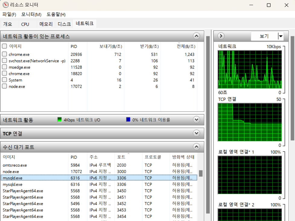Click the listening ports list scrollbar thumb
Viewport: 295px width, 221px height.
pos(201,173)
